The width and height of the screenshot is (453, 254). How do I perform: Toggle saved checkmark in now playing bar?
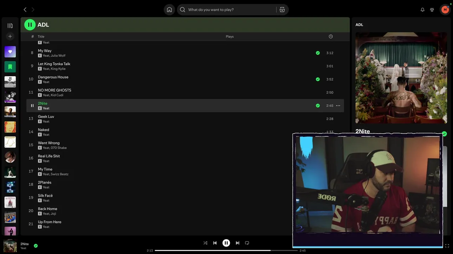pos(36,246)
